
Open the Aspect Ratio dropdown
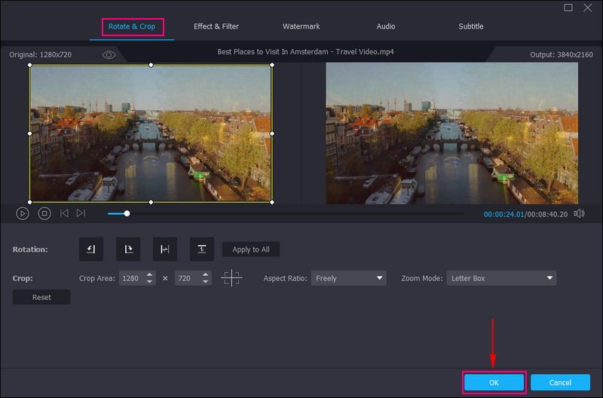point(349,278)
